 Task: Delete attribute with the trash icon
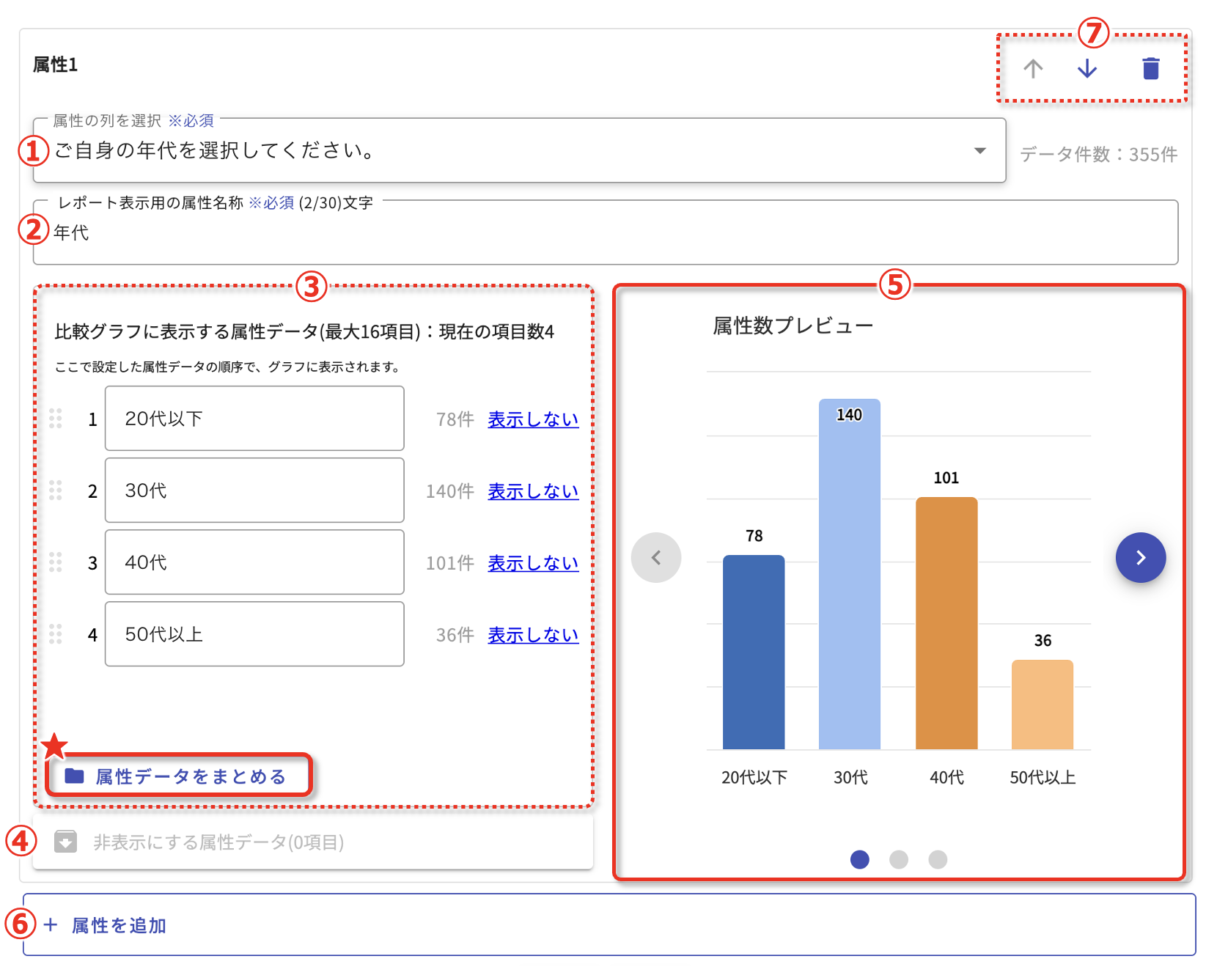[1150, 69]
